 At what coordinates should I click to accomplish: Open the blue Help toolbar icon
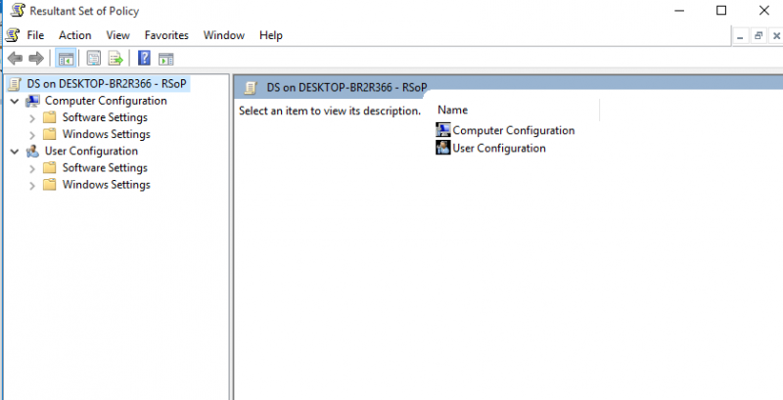click(144, 59)
